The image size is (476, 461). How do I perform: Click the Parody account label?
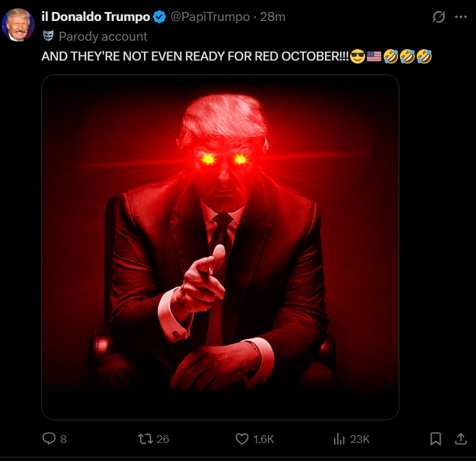click(x=103, y=37)
